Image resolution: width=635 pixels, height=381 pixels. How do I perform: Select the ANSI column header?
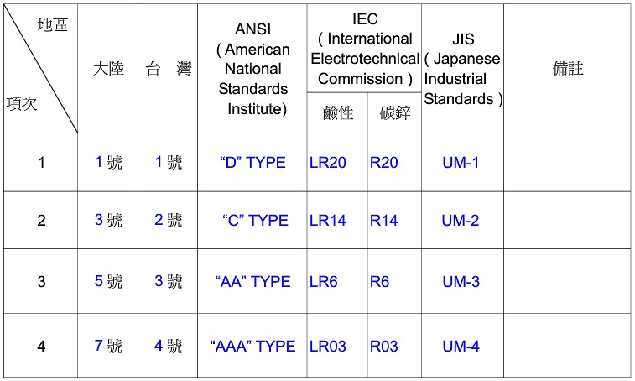click(x=252, y=69)
